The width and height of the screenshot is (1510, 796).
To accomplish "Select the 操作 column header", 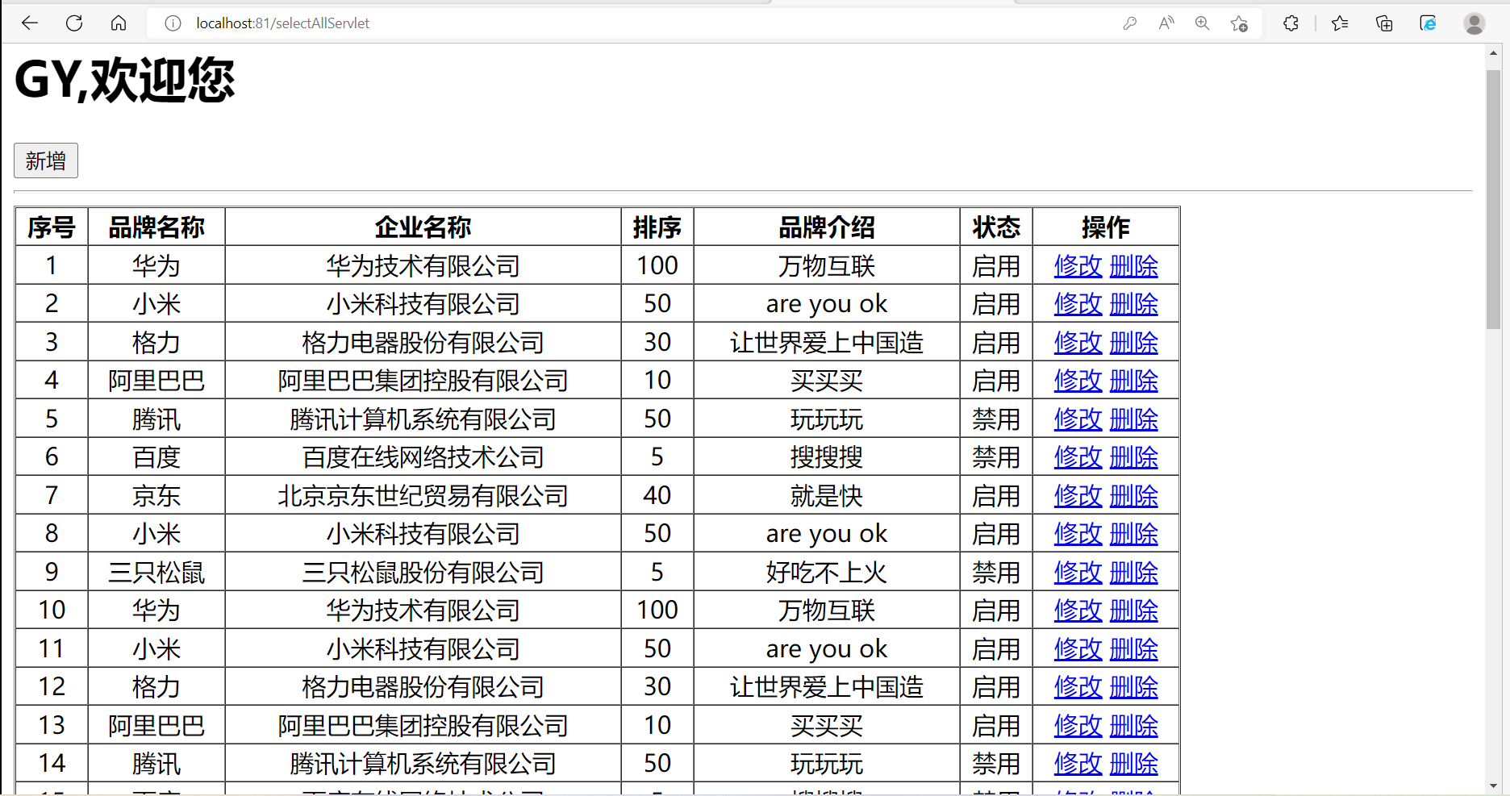I will (x=1106, y=227).
